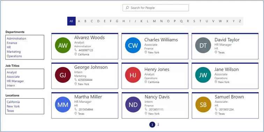Click the purple ND avatar
The height and width of the screenshot is (132, 264).
(x=133, y=105)
